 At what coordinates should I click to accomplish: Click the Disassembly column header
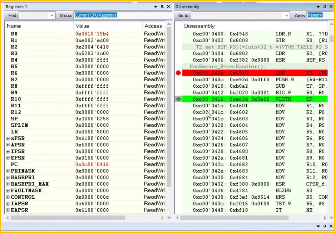click(x=255, y=26)
